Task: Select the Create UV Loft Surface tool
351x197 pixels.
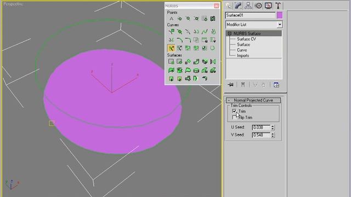Action: [213, 71]
